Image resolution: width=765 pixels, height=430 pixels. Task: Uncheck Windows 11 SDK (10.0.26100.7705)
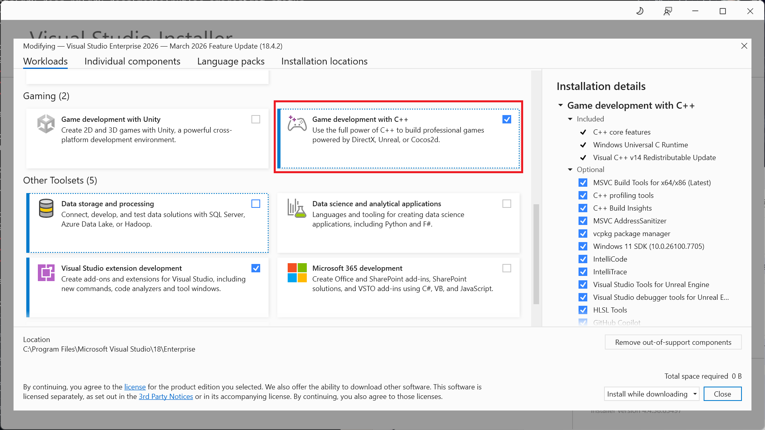tap(583, 246)
